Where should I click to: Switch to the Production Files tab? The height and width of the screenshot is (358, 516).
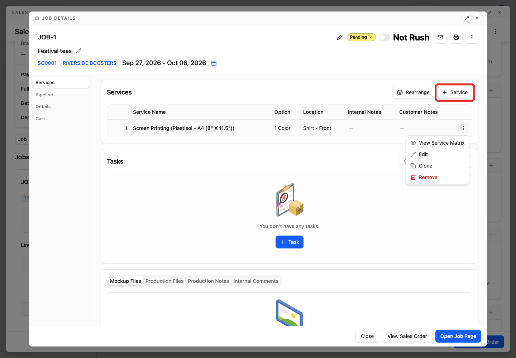tap(164, 281)
